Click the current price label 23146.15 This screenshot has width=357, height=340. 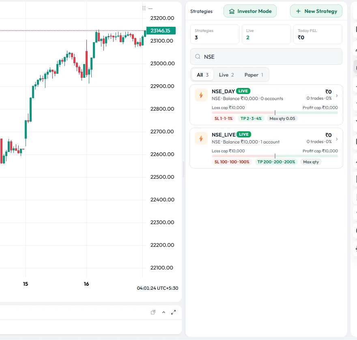click(161, 31)
